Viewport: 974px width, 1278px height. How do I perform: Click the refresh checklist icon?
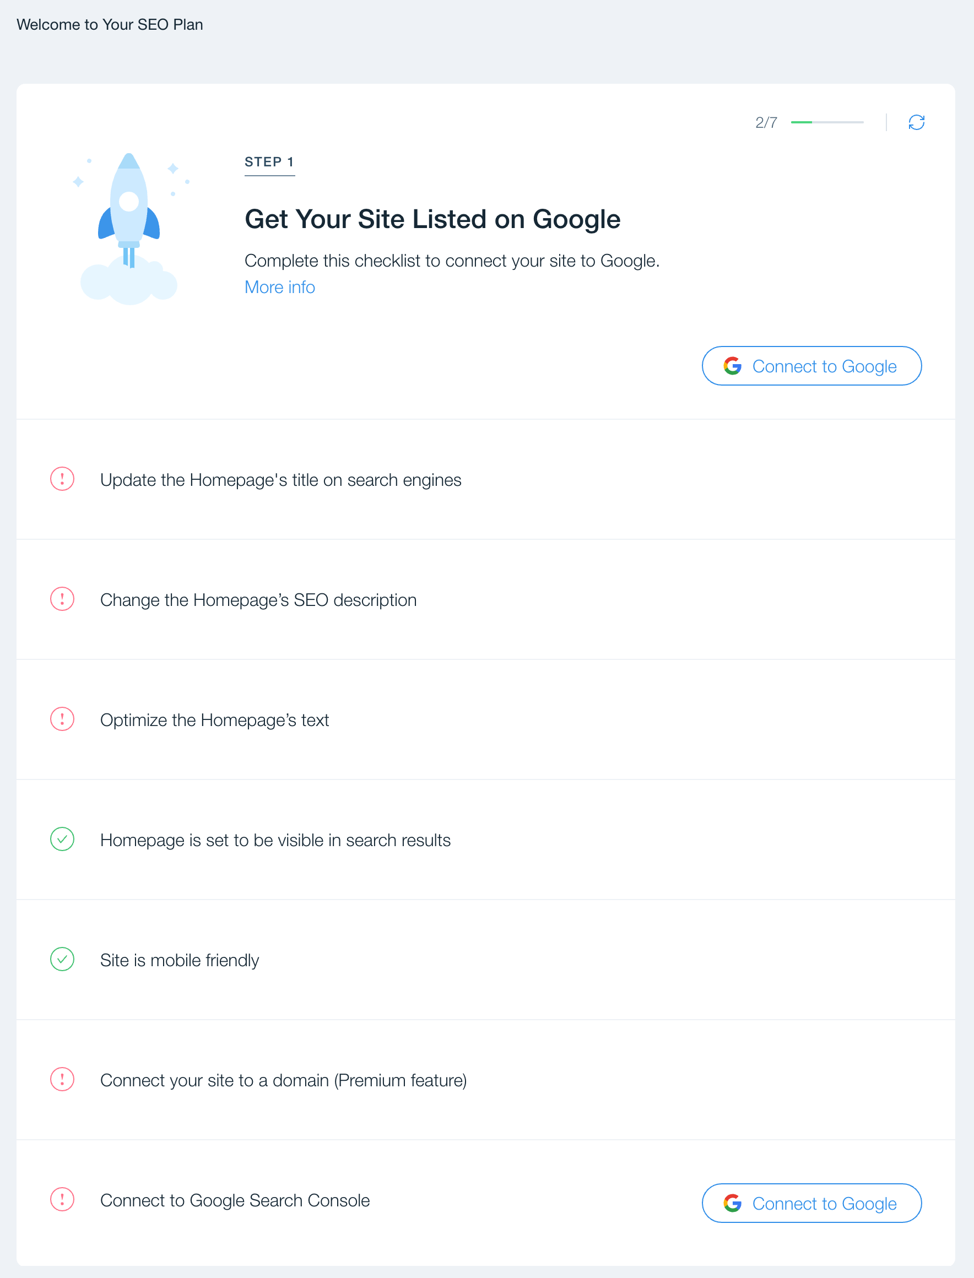(x=916, y=122)
